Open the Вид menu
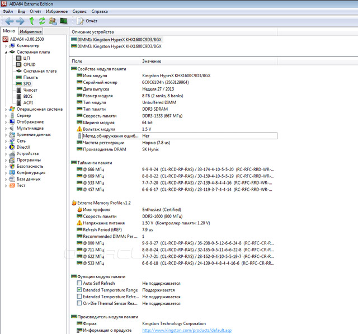Image resolution: width=358 pixels, height=334 pixels. (x=21, y=11)
